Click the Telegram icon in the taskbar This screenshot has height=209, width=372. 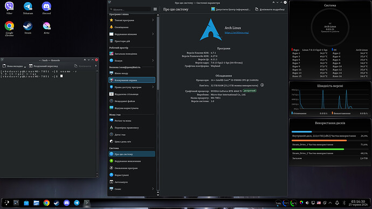click(77, 203)
